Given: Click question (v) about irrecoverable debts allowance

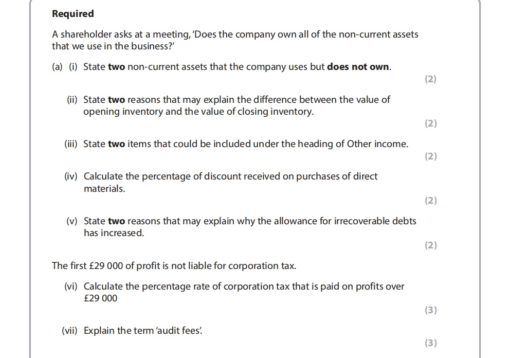Looking at the screenshot, I should click(x=250, y=227).
